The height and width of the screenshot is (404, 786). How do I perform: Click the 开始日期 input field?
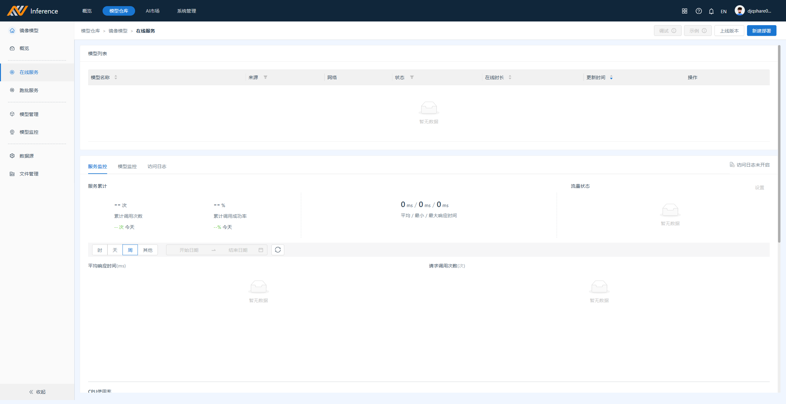pos(189,250)
